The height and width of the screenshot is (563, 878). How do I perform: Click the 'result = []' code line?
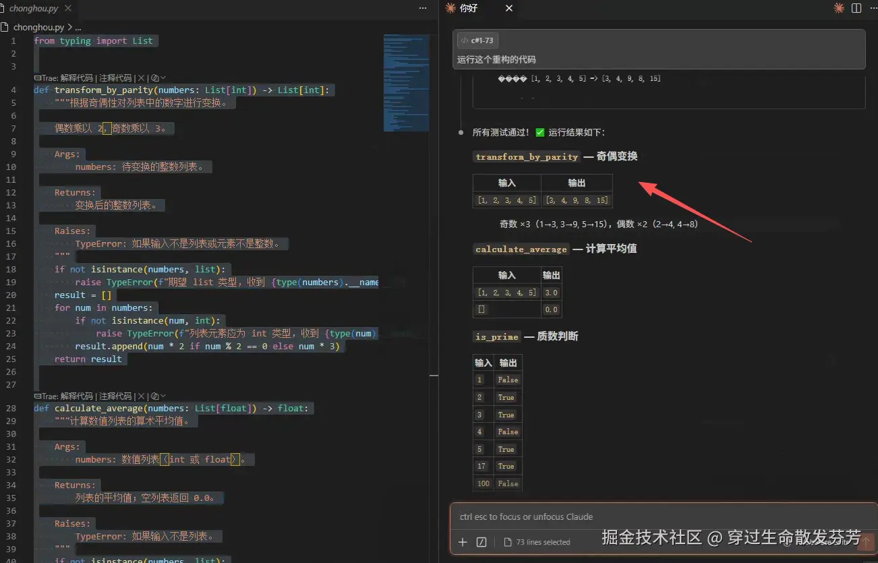pos(83,295)
